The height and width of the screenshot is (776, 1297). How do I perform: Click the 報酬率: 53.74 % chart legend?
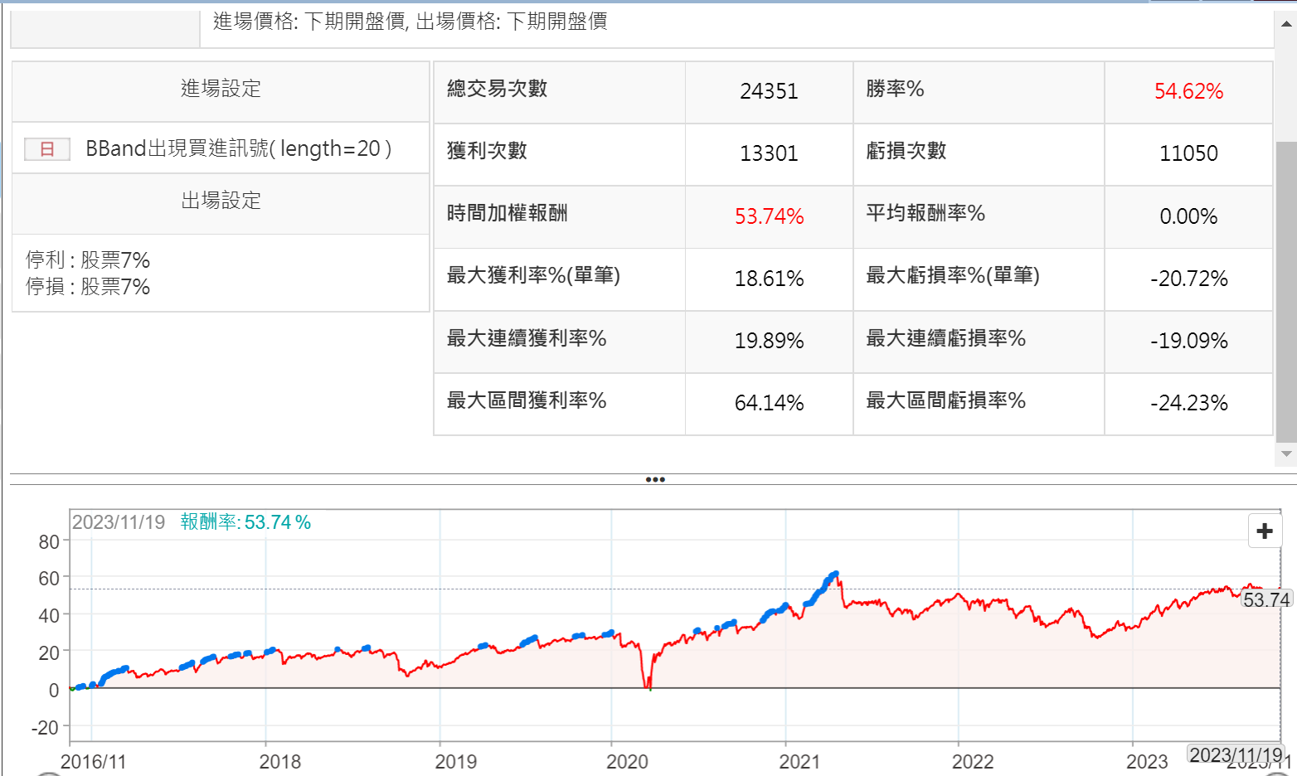click(x=245, y=522)
